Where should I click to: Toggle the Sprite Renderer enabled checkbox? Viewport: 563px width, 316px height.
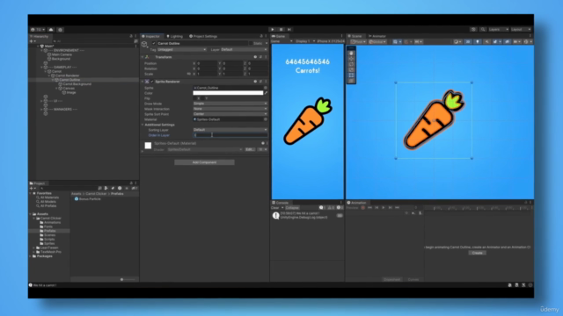click(x=152, y=82)
